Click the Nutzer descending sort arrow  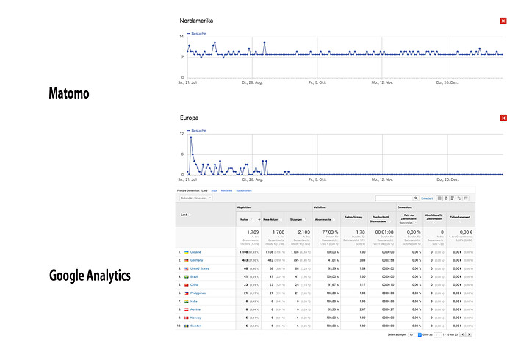tap(259, 219)
